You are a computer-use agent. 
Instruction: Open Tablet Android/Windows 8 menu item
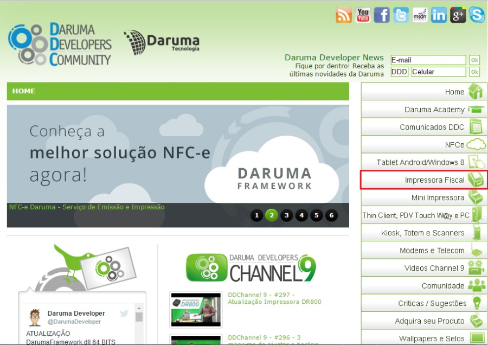pyautogui.click(x=424, y=162)
